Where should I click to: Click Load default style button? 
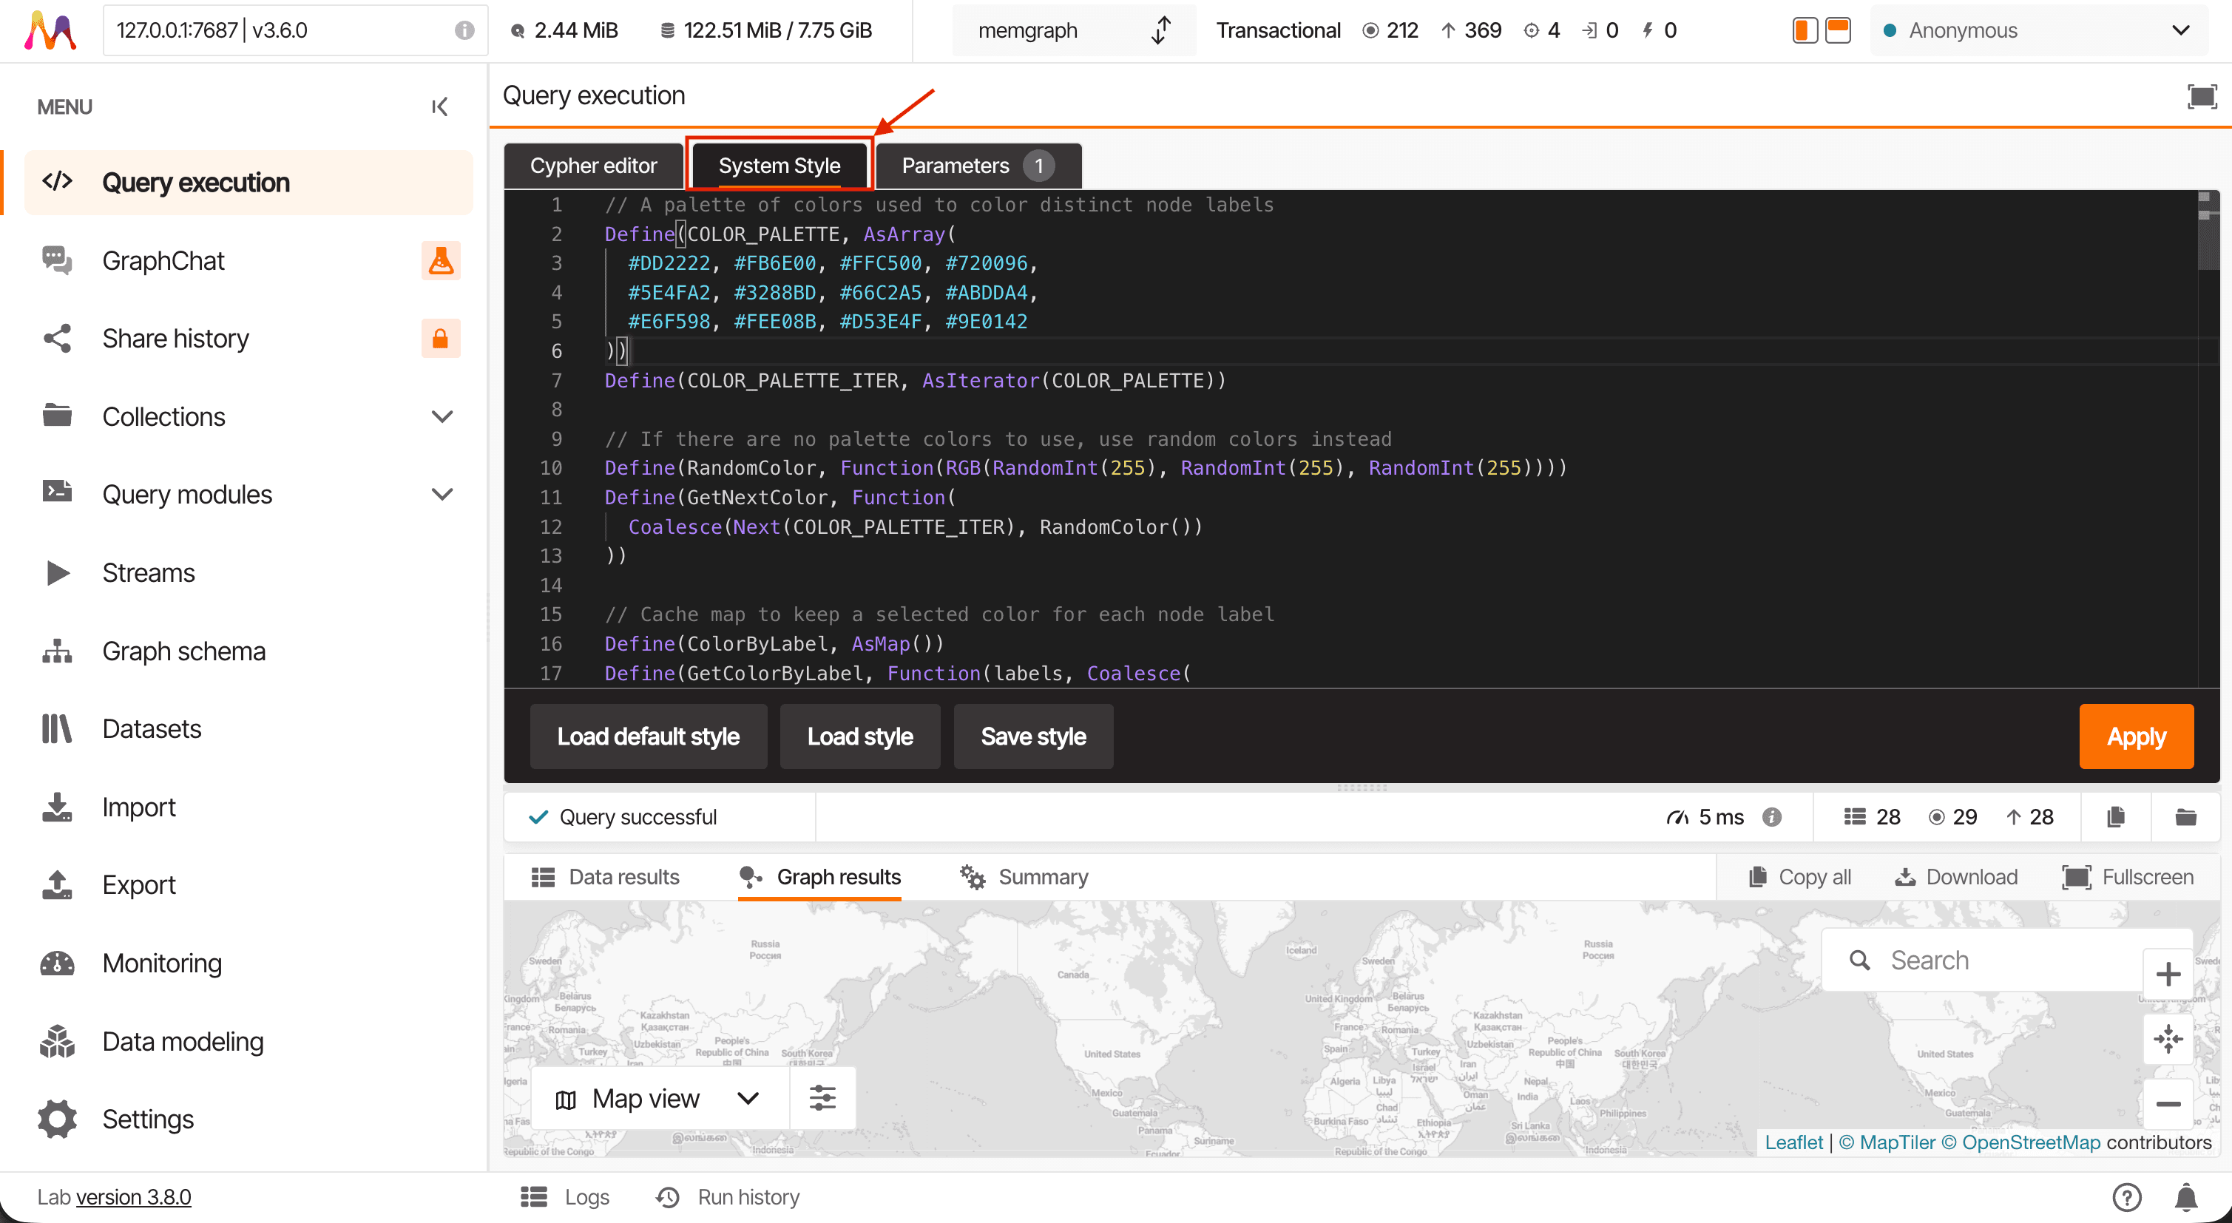point(647,736)
